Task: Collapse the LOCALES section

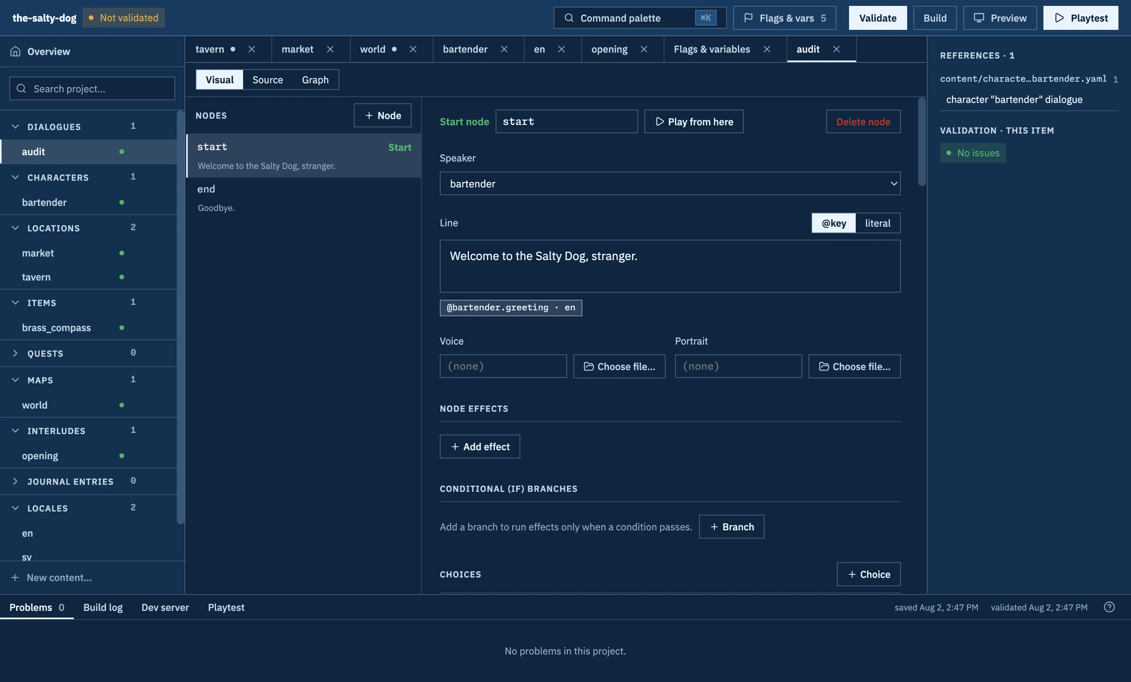Action: pos(15,508)
